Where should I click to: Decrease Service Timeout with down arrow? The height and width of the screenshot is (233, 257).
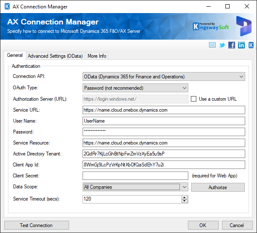185,201
